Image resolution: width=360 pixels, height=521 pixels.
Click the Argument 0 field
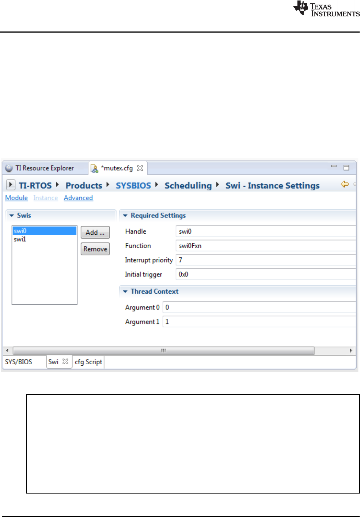(259, 307)
